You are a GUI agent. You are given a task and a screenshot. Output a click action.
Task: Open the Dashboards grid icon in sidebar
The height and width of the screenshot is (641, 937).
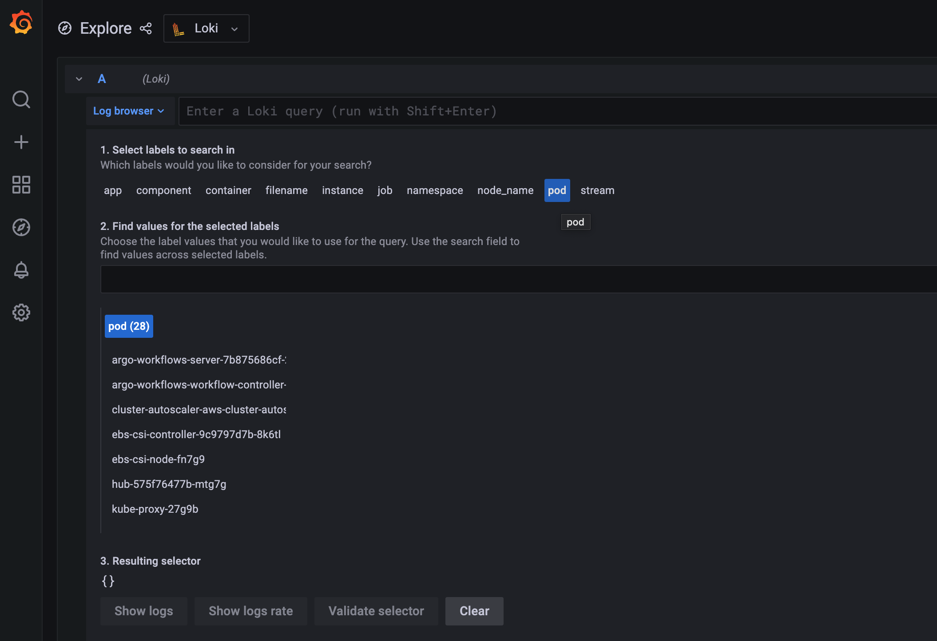click(x=21, y=185)
